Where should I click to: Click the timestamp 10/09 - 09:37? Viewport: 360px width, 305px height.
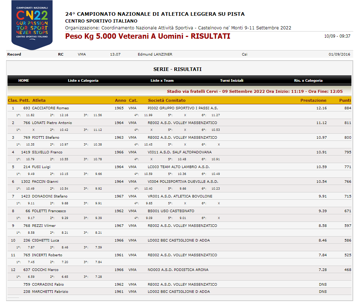[x=337, y=36]
